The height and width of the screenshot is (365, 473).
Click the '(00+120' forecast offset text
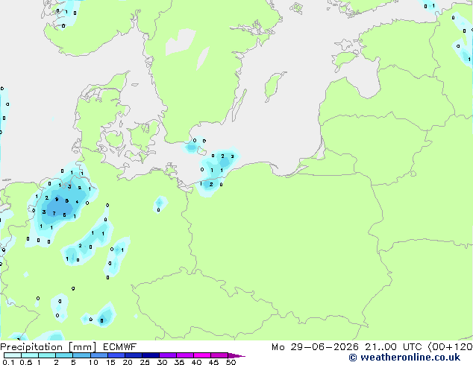tap(450, 347)
